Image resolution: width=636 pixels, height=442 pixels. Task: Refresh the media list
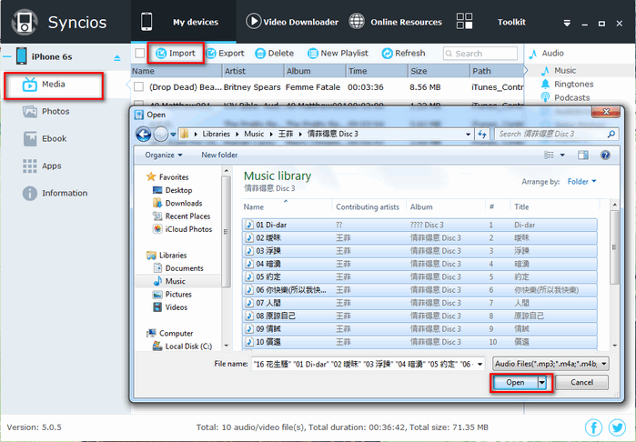[404, 53]
